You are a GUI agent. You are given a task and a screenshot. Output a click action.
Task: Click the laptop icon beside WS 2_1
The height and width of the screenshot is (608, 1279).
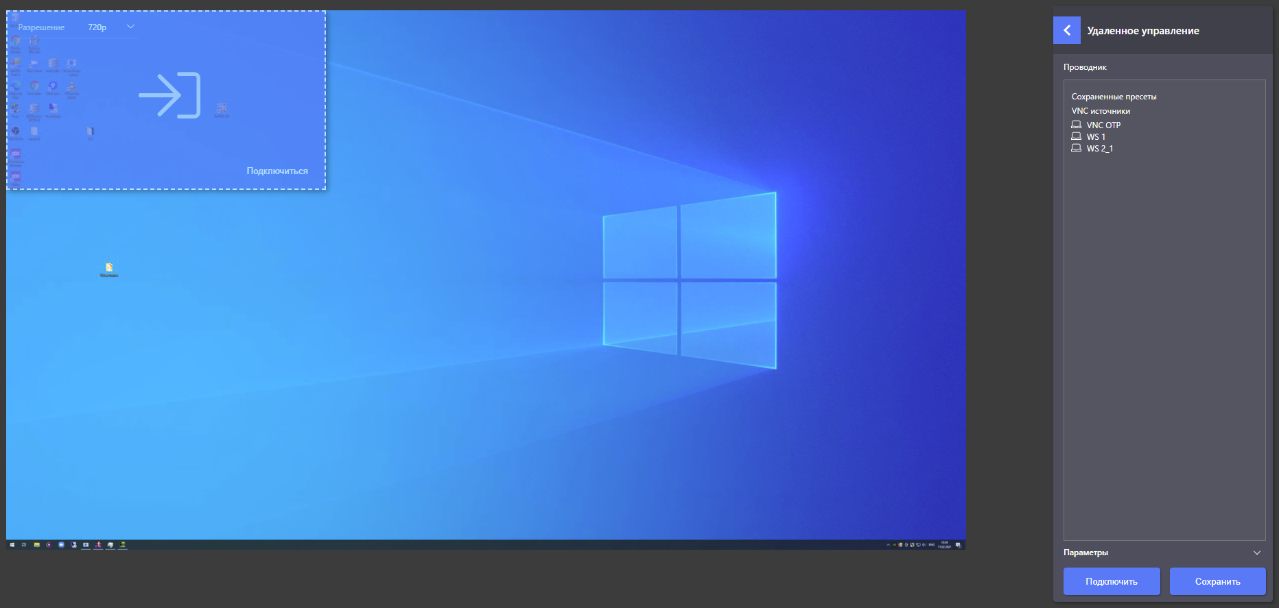(1076, 148)
